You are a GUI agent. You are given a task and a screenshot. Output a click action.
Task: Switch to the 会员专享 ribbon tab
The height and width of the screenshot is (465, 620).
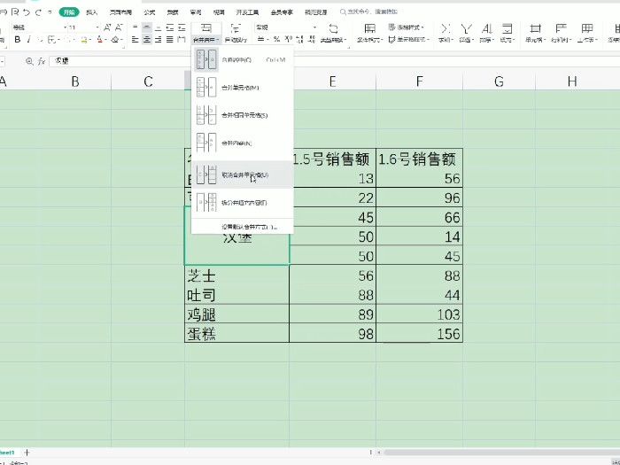tap(282, 12)
